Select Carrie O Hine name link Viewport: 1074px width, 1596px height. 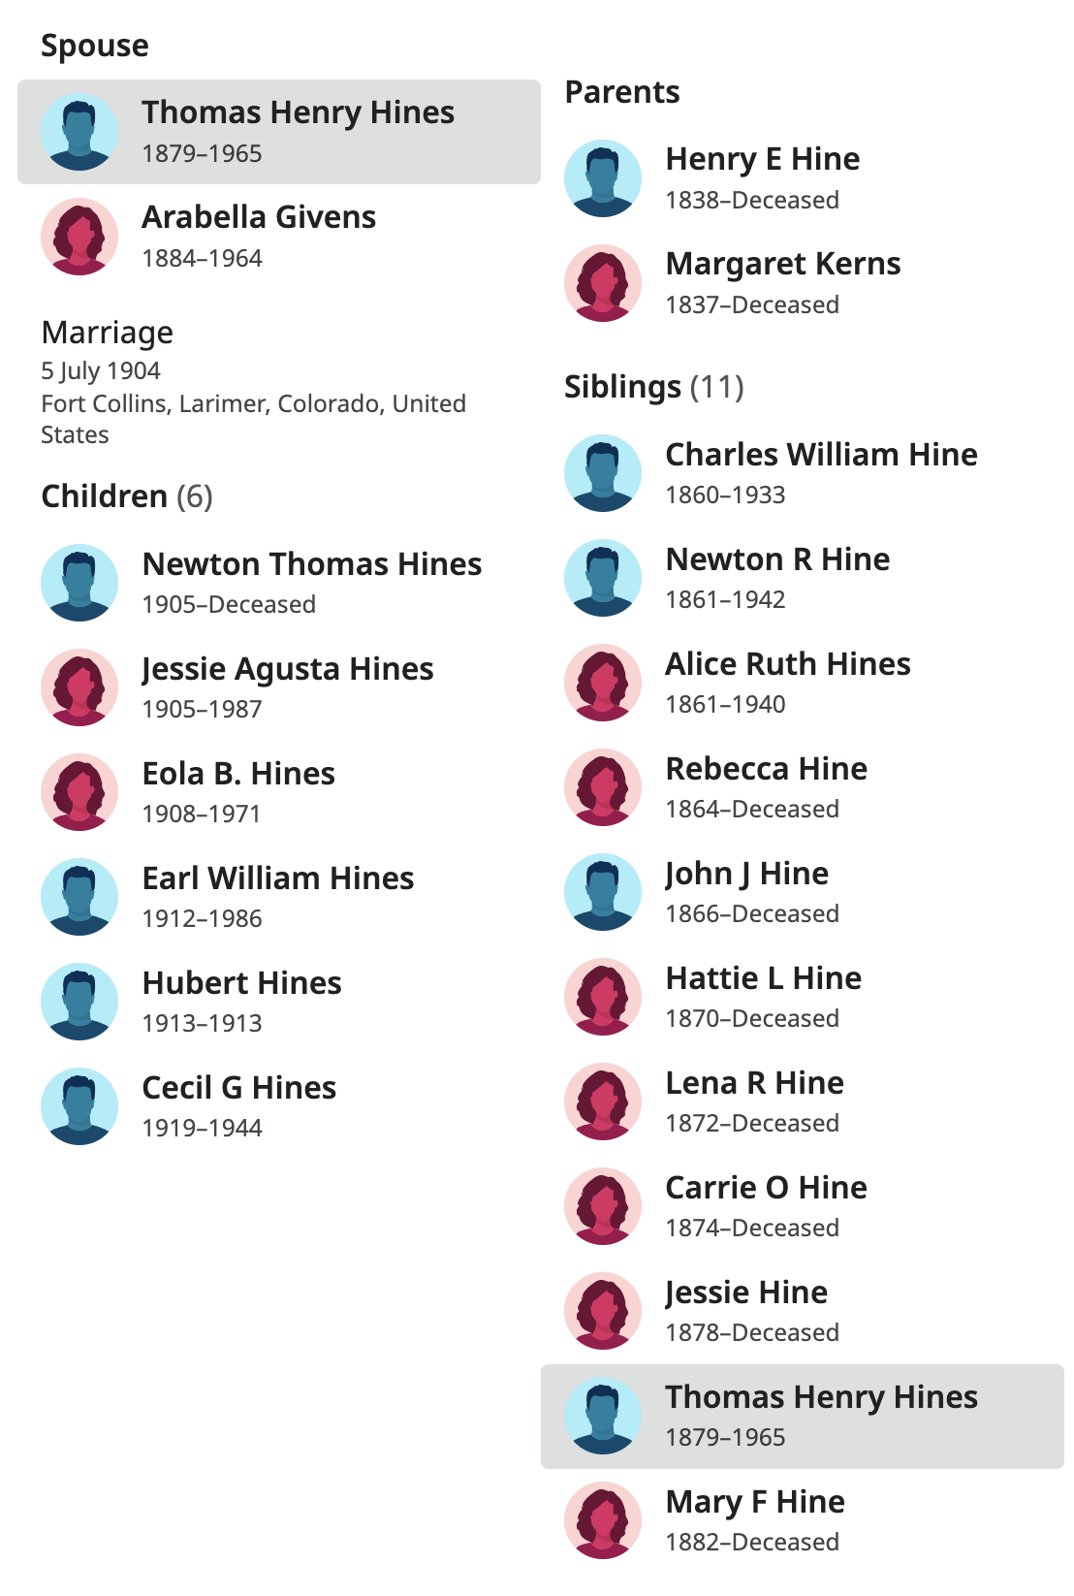pyautogui.click(x=766, y=1188)
